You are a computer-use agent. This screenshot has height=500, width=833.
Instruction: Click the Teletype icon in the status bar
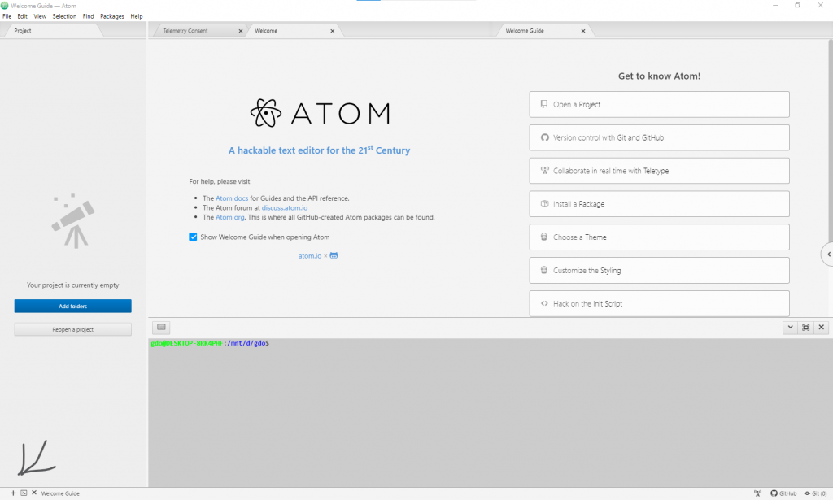click(757, 493)
